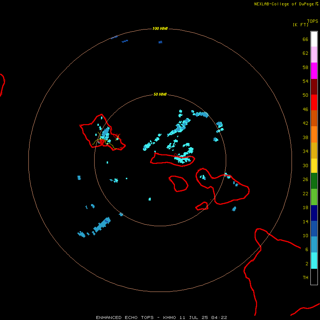Viewport: 320px width, 320px height.
Task: Click the magenta 58 kft legend color
Action: click(314, 71)
